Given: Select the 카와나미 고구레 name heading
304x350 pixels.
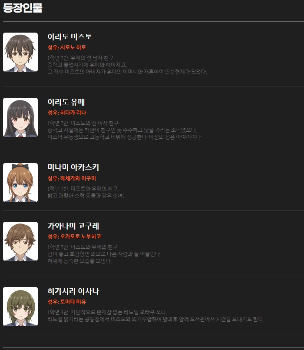Looking at the screenshot, I should coord(73,226).
